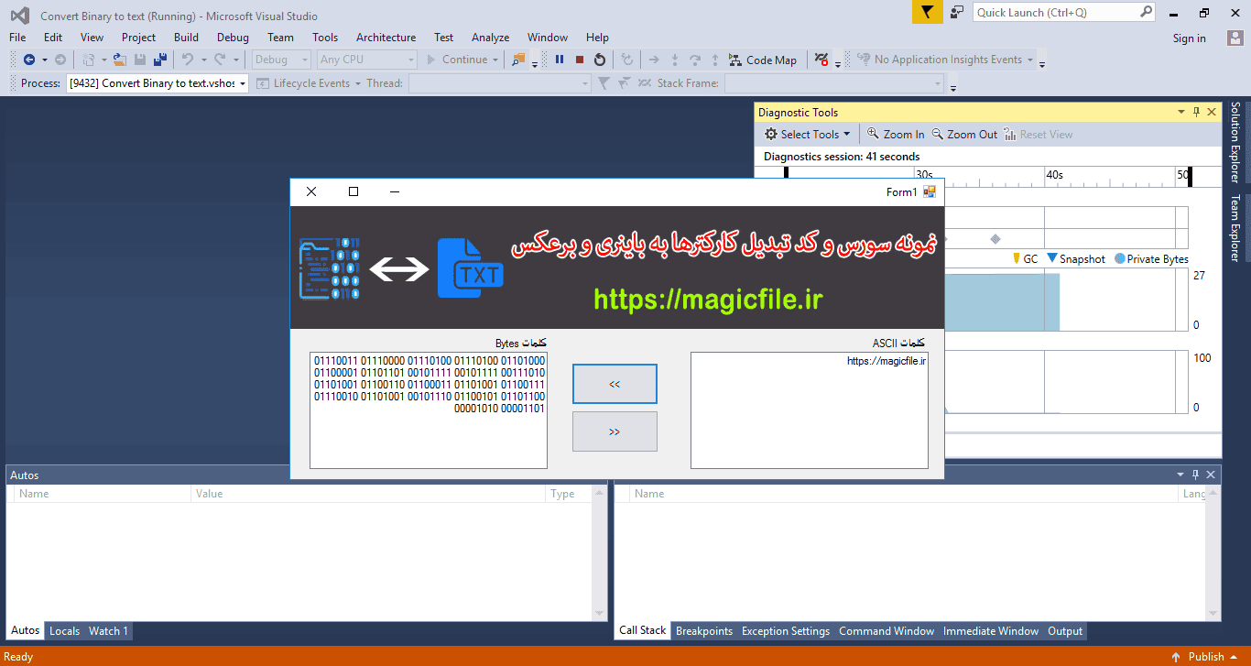
Task: Toggle the Snapshot legend marker
Action: point(1051,258)
